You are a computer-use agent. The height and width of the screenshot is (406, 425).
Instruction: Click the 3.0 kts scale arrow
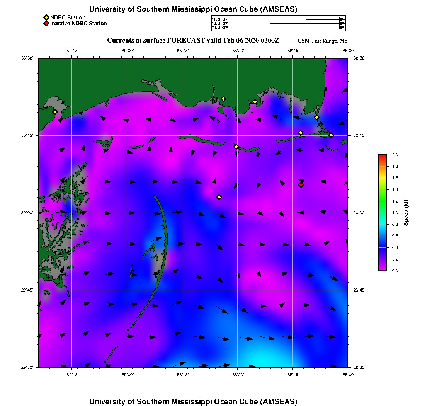tap(289, 27)
